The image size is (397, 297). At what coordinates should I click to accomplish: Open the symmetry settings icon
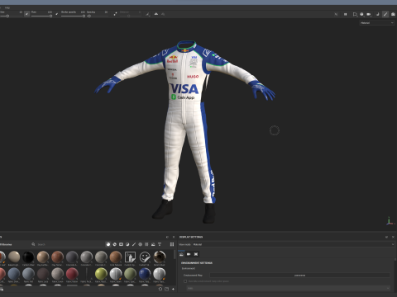click(148, 14)
